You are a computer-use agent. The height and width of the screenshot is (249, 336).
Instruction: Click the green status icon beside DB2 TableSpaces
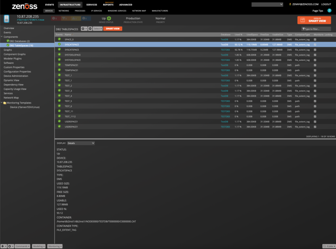tap(8, 45)
